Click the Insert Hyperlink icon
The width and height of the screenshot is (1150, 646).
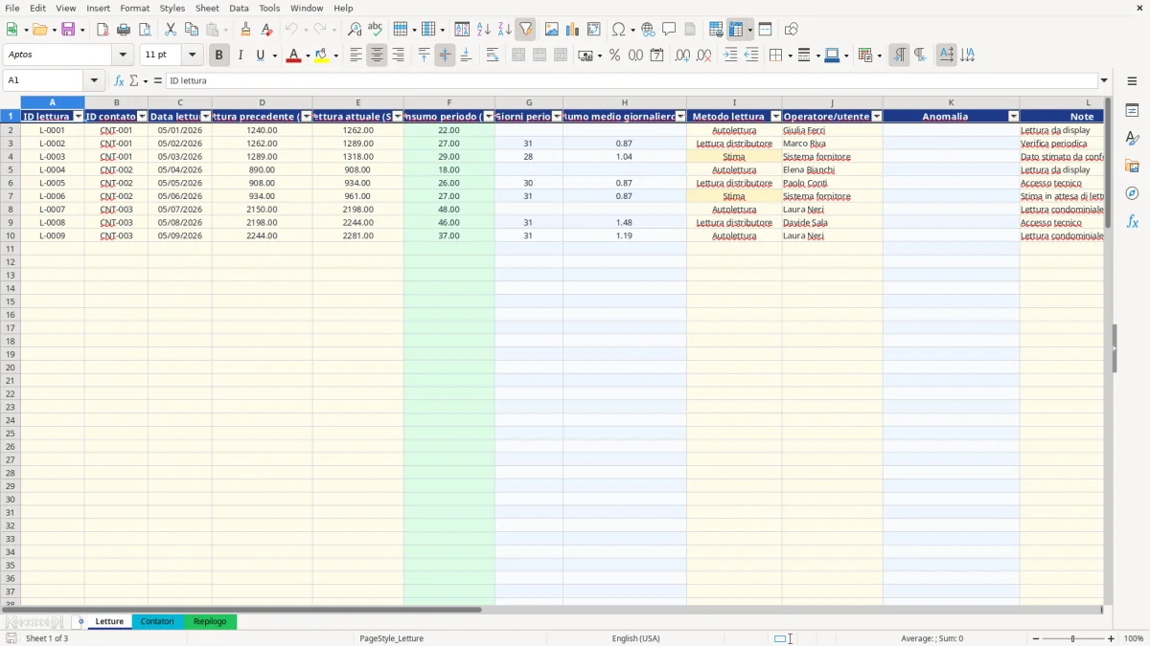pos(649,30)
